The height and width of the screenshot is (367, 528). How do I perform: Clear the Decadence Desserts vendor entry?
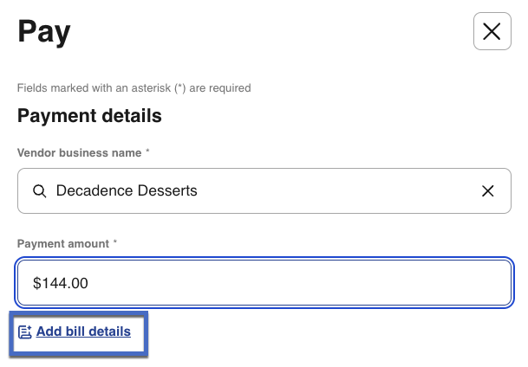488,190
